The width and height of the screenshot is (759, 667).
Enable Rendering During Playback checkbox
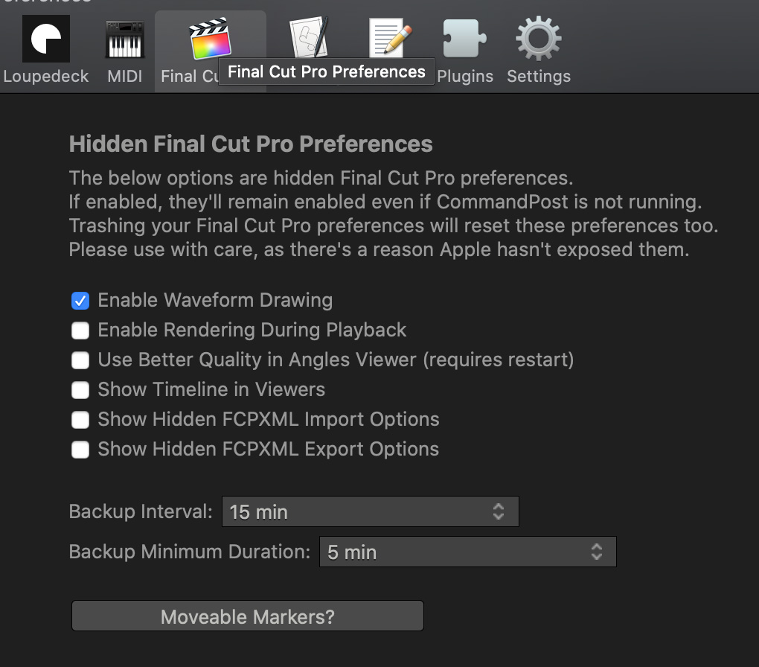80,331
